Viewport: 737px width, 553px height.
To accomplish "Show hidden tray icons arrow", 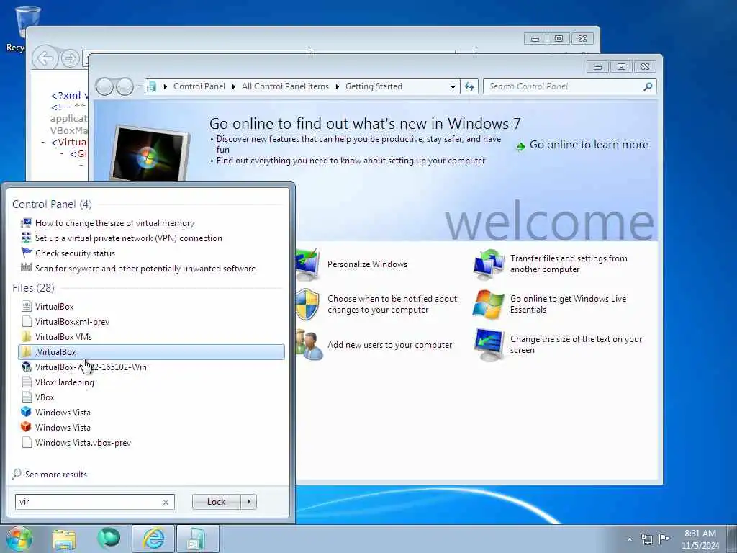I will tap(629, 539).
